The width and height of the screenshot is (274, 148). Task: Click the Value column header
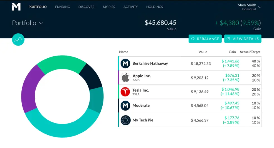[203, 52]
